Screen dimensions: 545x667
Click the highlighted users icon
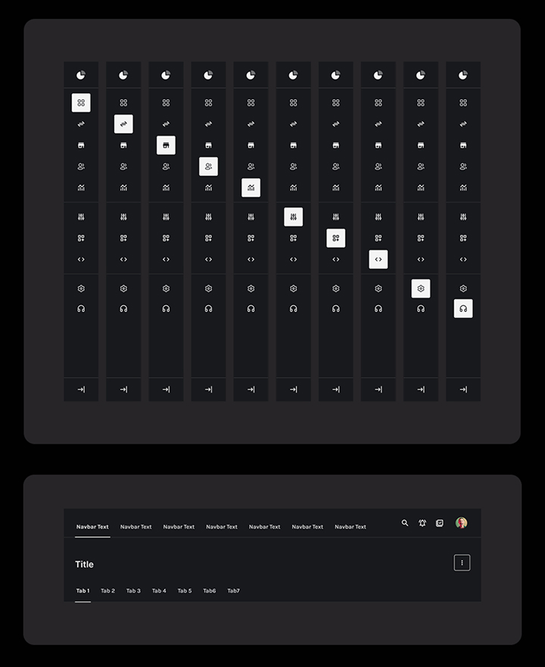click(x=208, y=167)
